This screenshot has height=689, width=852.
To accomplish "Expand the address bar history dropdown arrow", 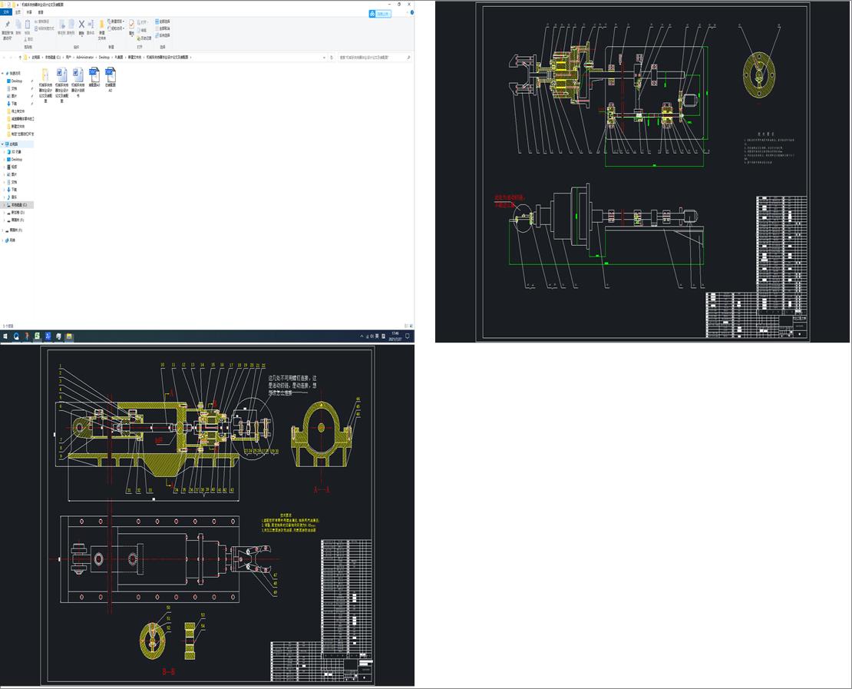I will [x=325, y=57].
